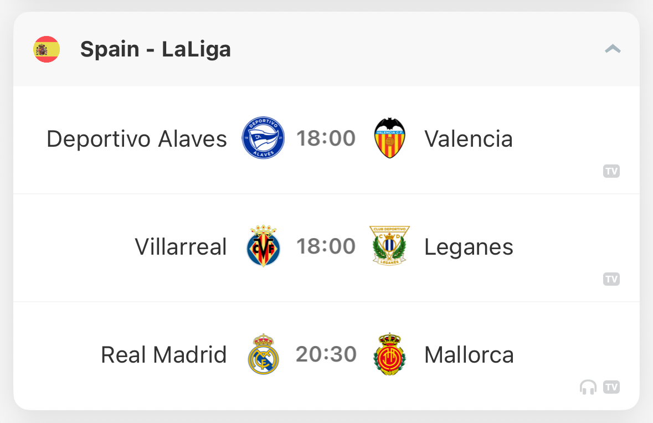This screenshot has height=423, width=653.
Task: Click TV icon for Real Madrid match
Action: click(611, 387)
